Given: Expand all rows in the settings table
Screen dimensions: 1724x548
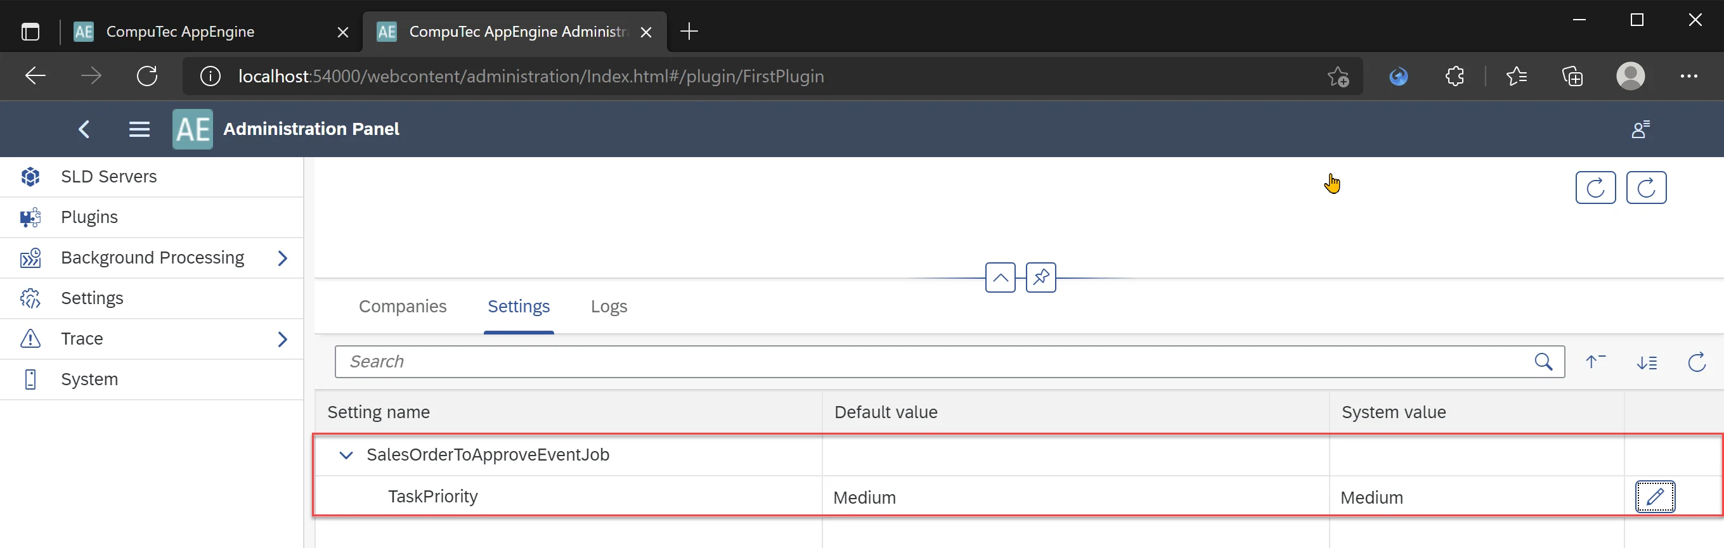Looking at the screenshot, I should pyautogui.click(x=1647, y=362).
